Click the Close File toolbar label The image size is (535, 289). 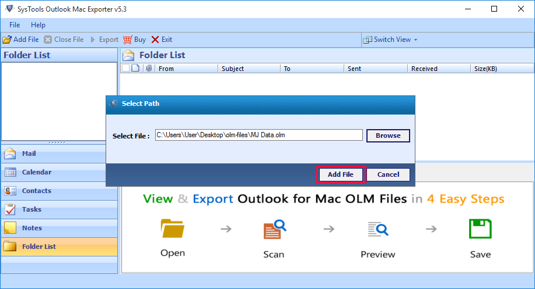pyautogui.click(x=69, y=40)
